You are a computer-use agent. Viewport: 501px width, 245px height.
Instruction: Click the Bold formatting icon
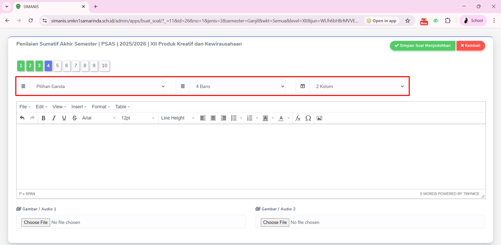click(x=44, y=118)
